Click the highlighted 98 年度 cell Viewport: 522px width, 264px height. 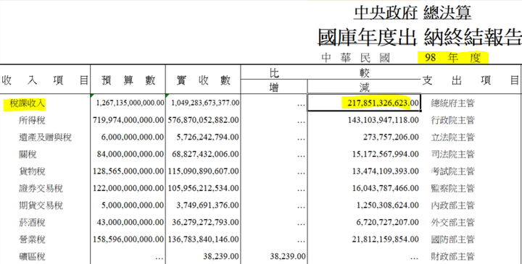point(452,58)
